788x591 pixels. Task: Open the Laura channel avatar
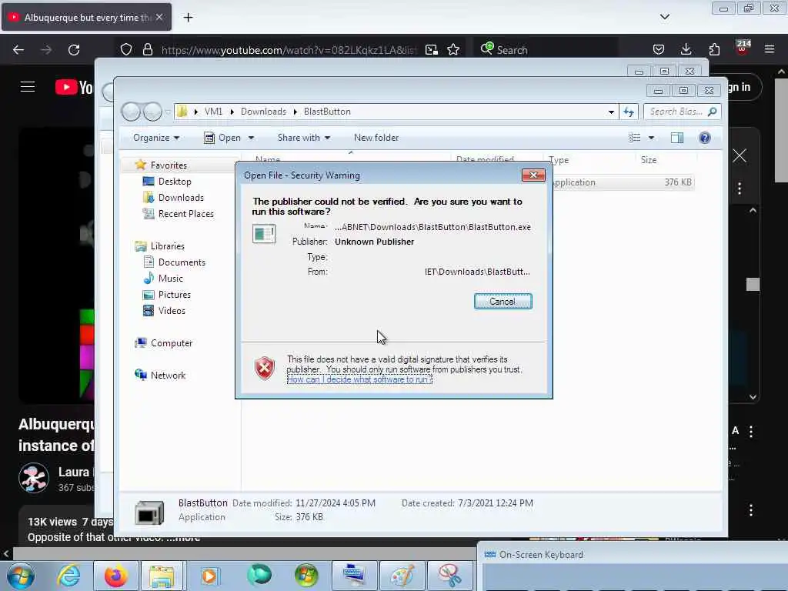click(34, 478)
